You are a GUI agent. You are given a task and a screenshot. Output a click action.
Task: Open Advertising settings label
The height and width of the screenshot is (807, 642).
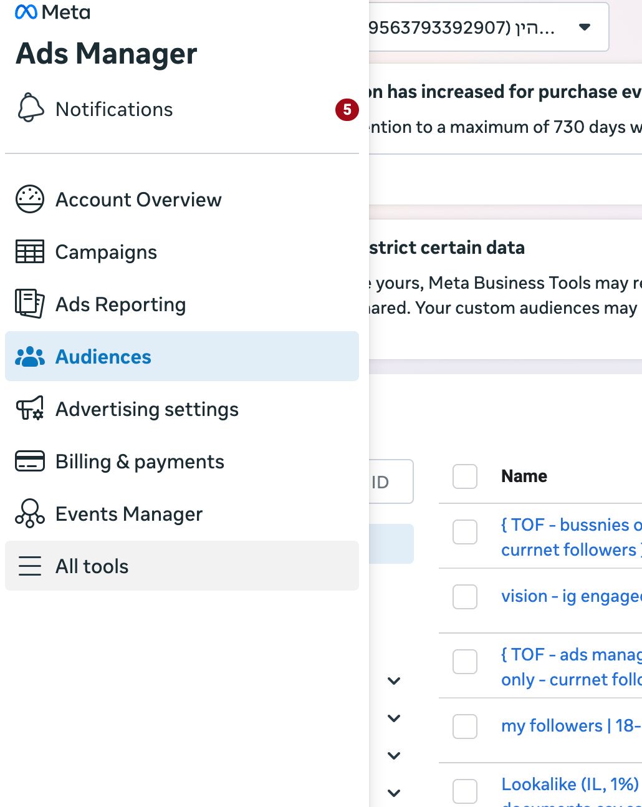coord(147,409)
